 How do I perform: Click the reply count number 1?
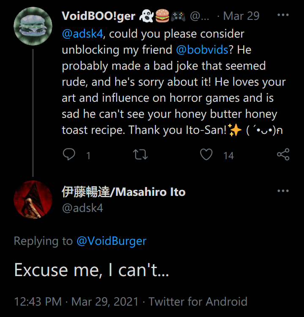(x=88, y=156)
